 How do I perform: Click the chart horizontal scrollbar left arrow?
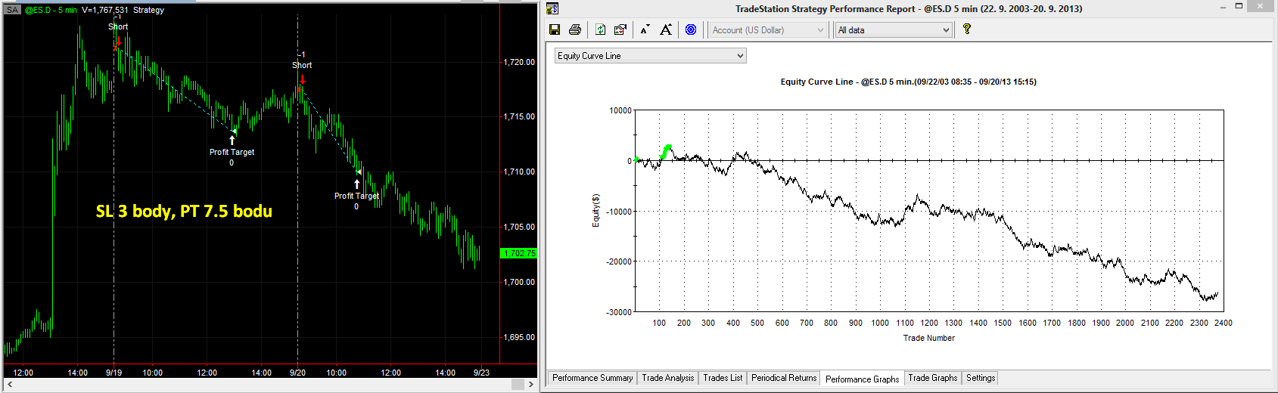[x=9, y=384]
